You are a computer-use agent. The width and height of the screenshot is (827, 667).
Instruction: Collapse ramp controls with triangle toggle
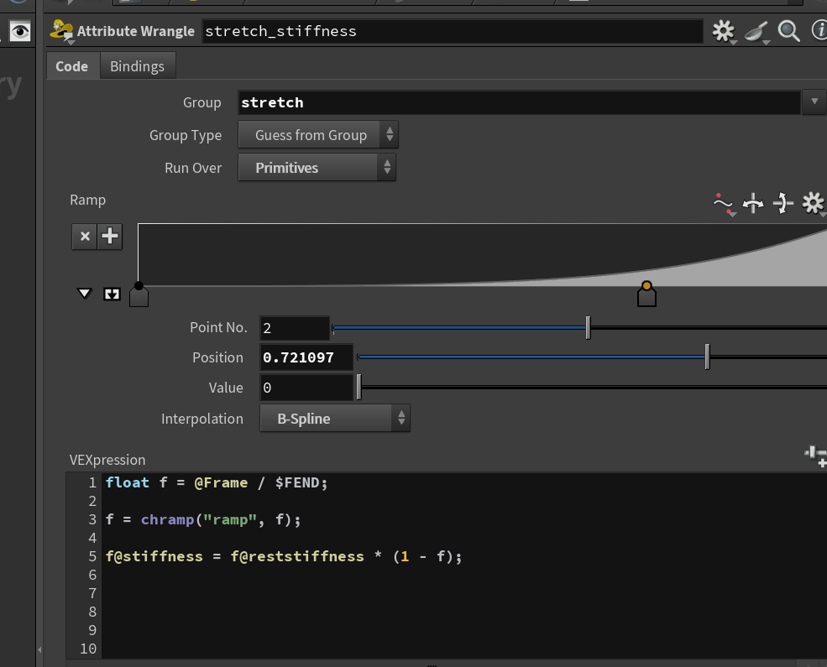(85, 294)
